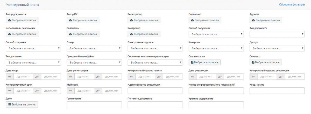Open the Прикреплённые файлы dropdown

[x=94, y=62]
